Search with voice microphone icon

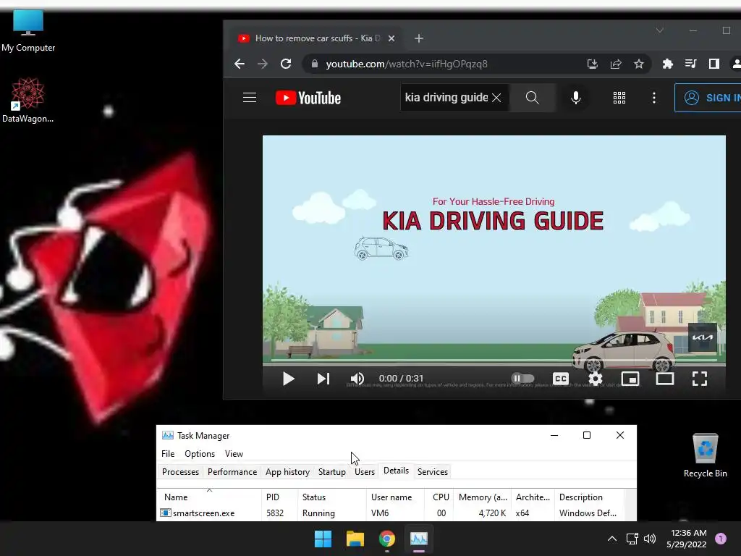[x=575, y=98]
